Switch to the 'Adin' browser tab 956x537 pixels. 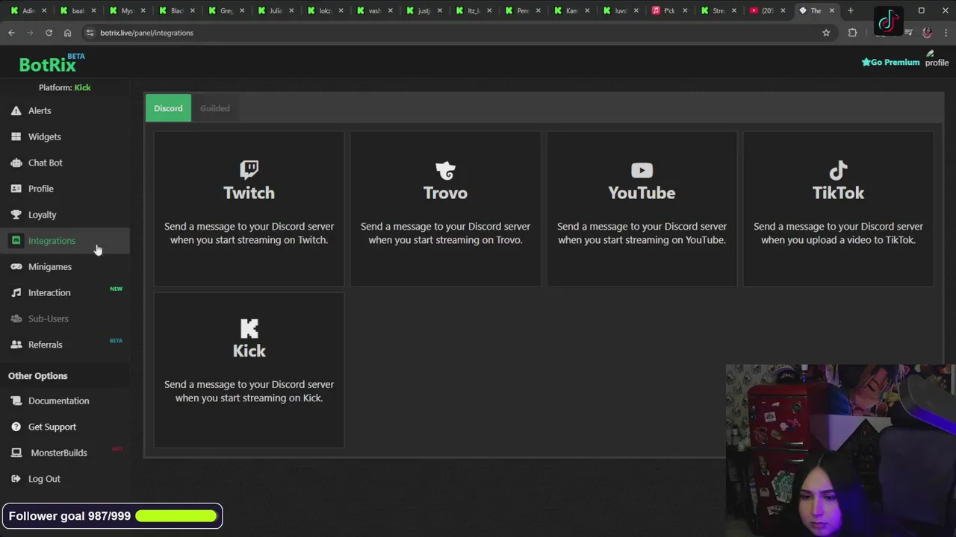(28, 10)
